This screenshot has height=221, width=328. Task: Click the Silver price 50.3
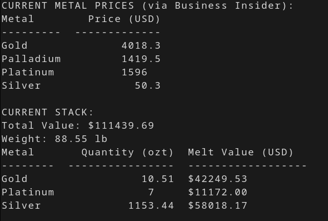coord(148,86)
